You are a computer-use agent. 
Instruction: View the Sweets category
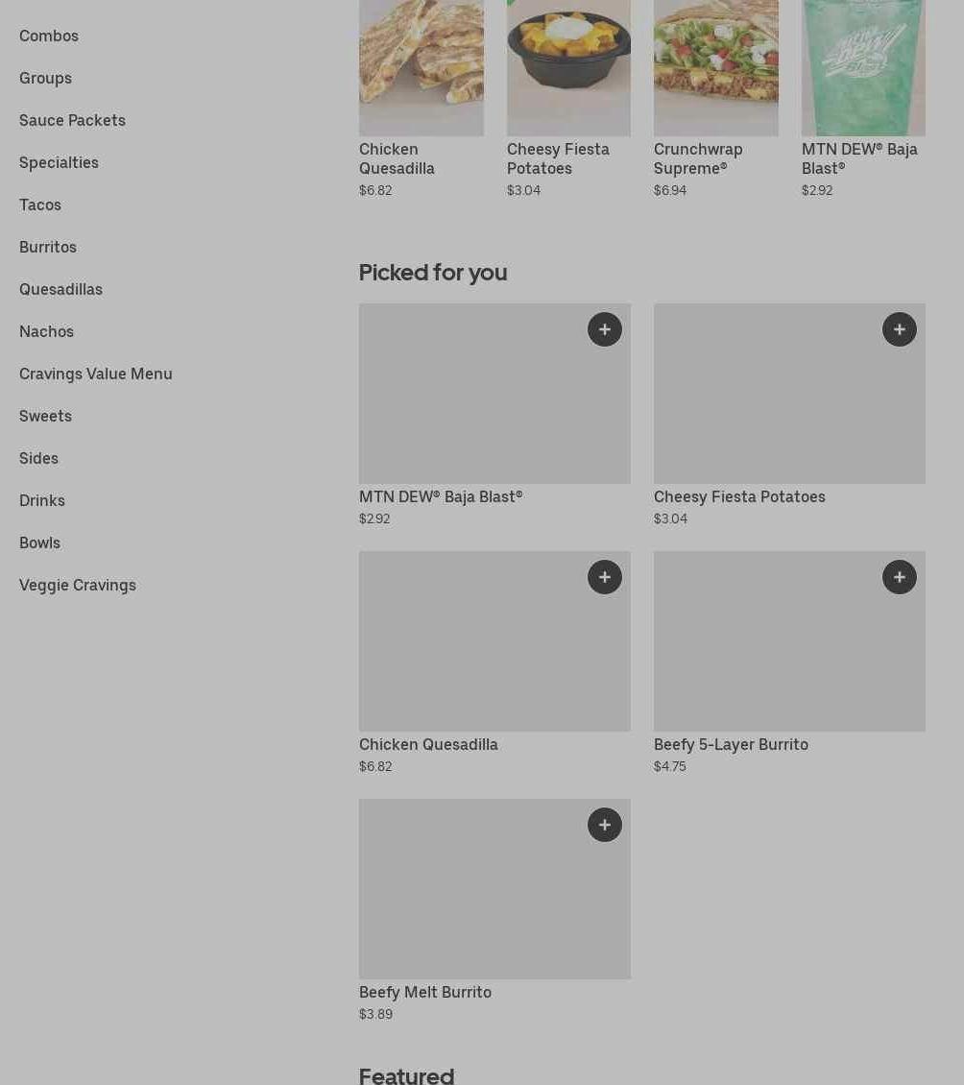click(x=45, y=416)
